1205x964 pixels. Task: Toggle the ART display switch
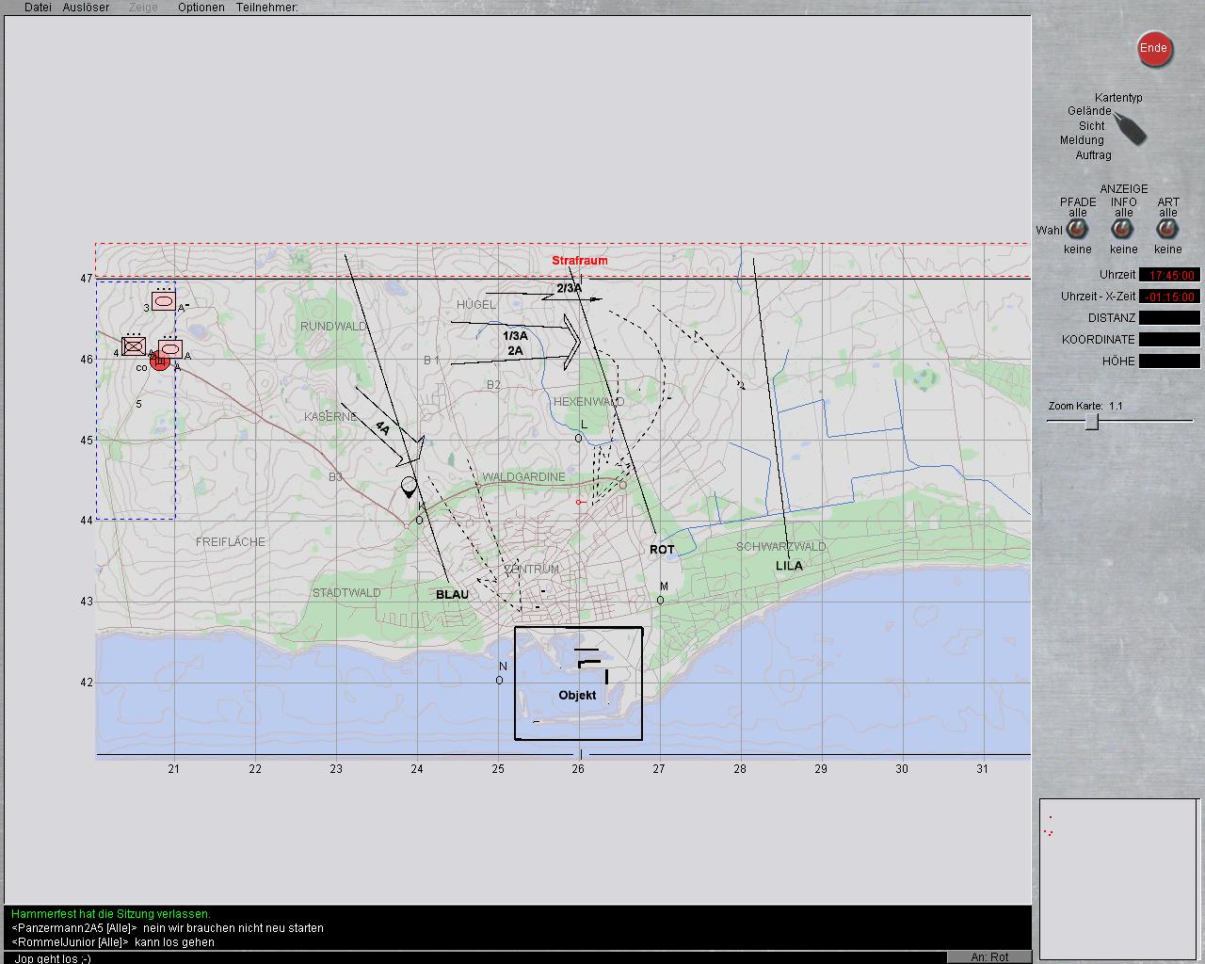tap(1167, 229)
